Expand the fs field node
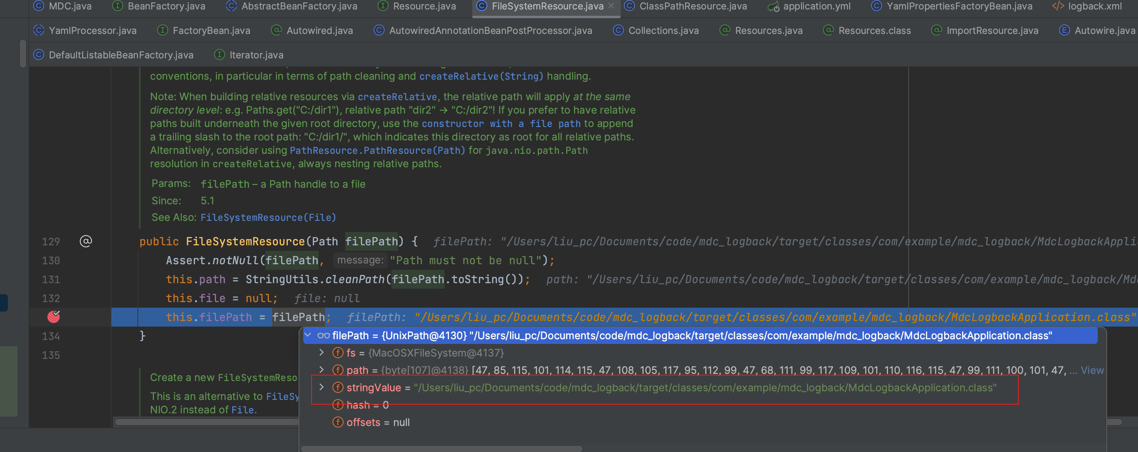The width and height of the screenshot is (1138, 452). pyautogui.click(x=321, y=352)
